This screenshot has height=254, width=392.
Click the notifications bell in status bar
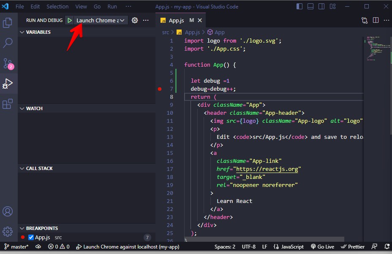tap(387, 246)
